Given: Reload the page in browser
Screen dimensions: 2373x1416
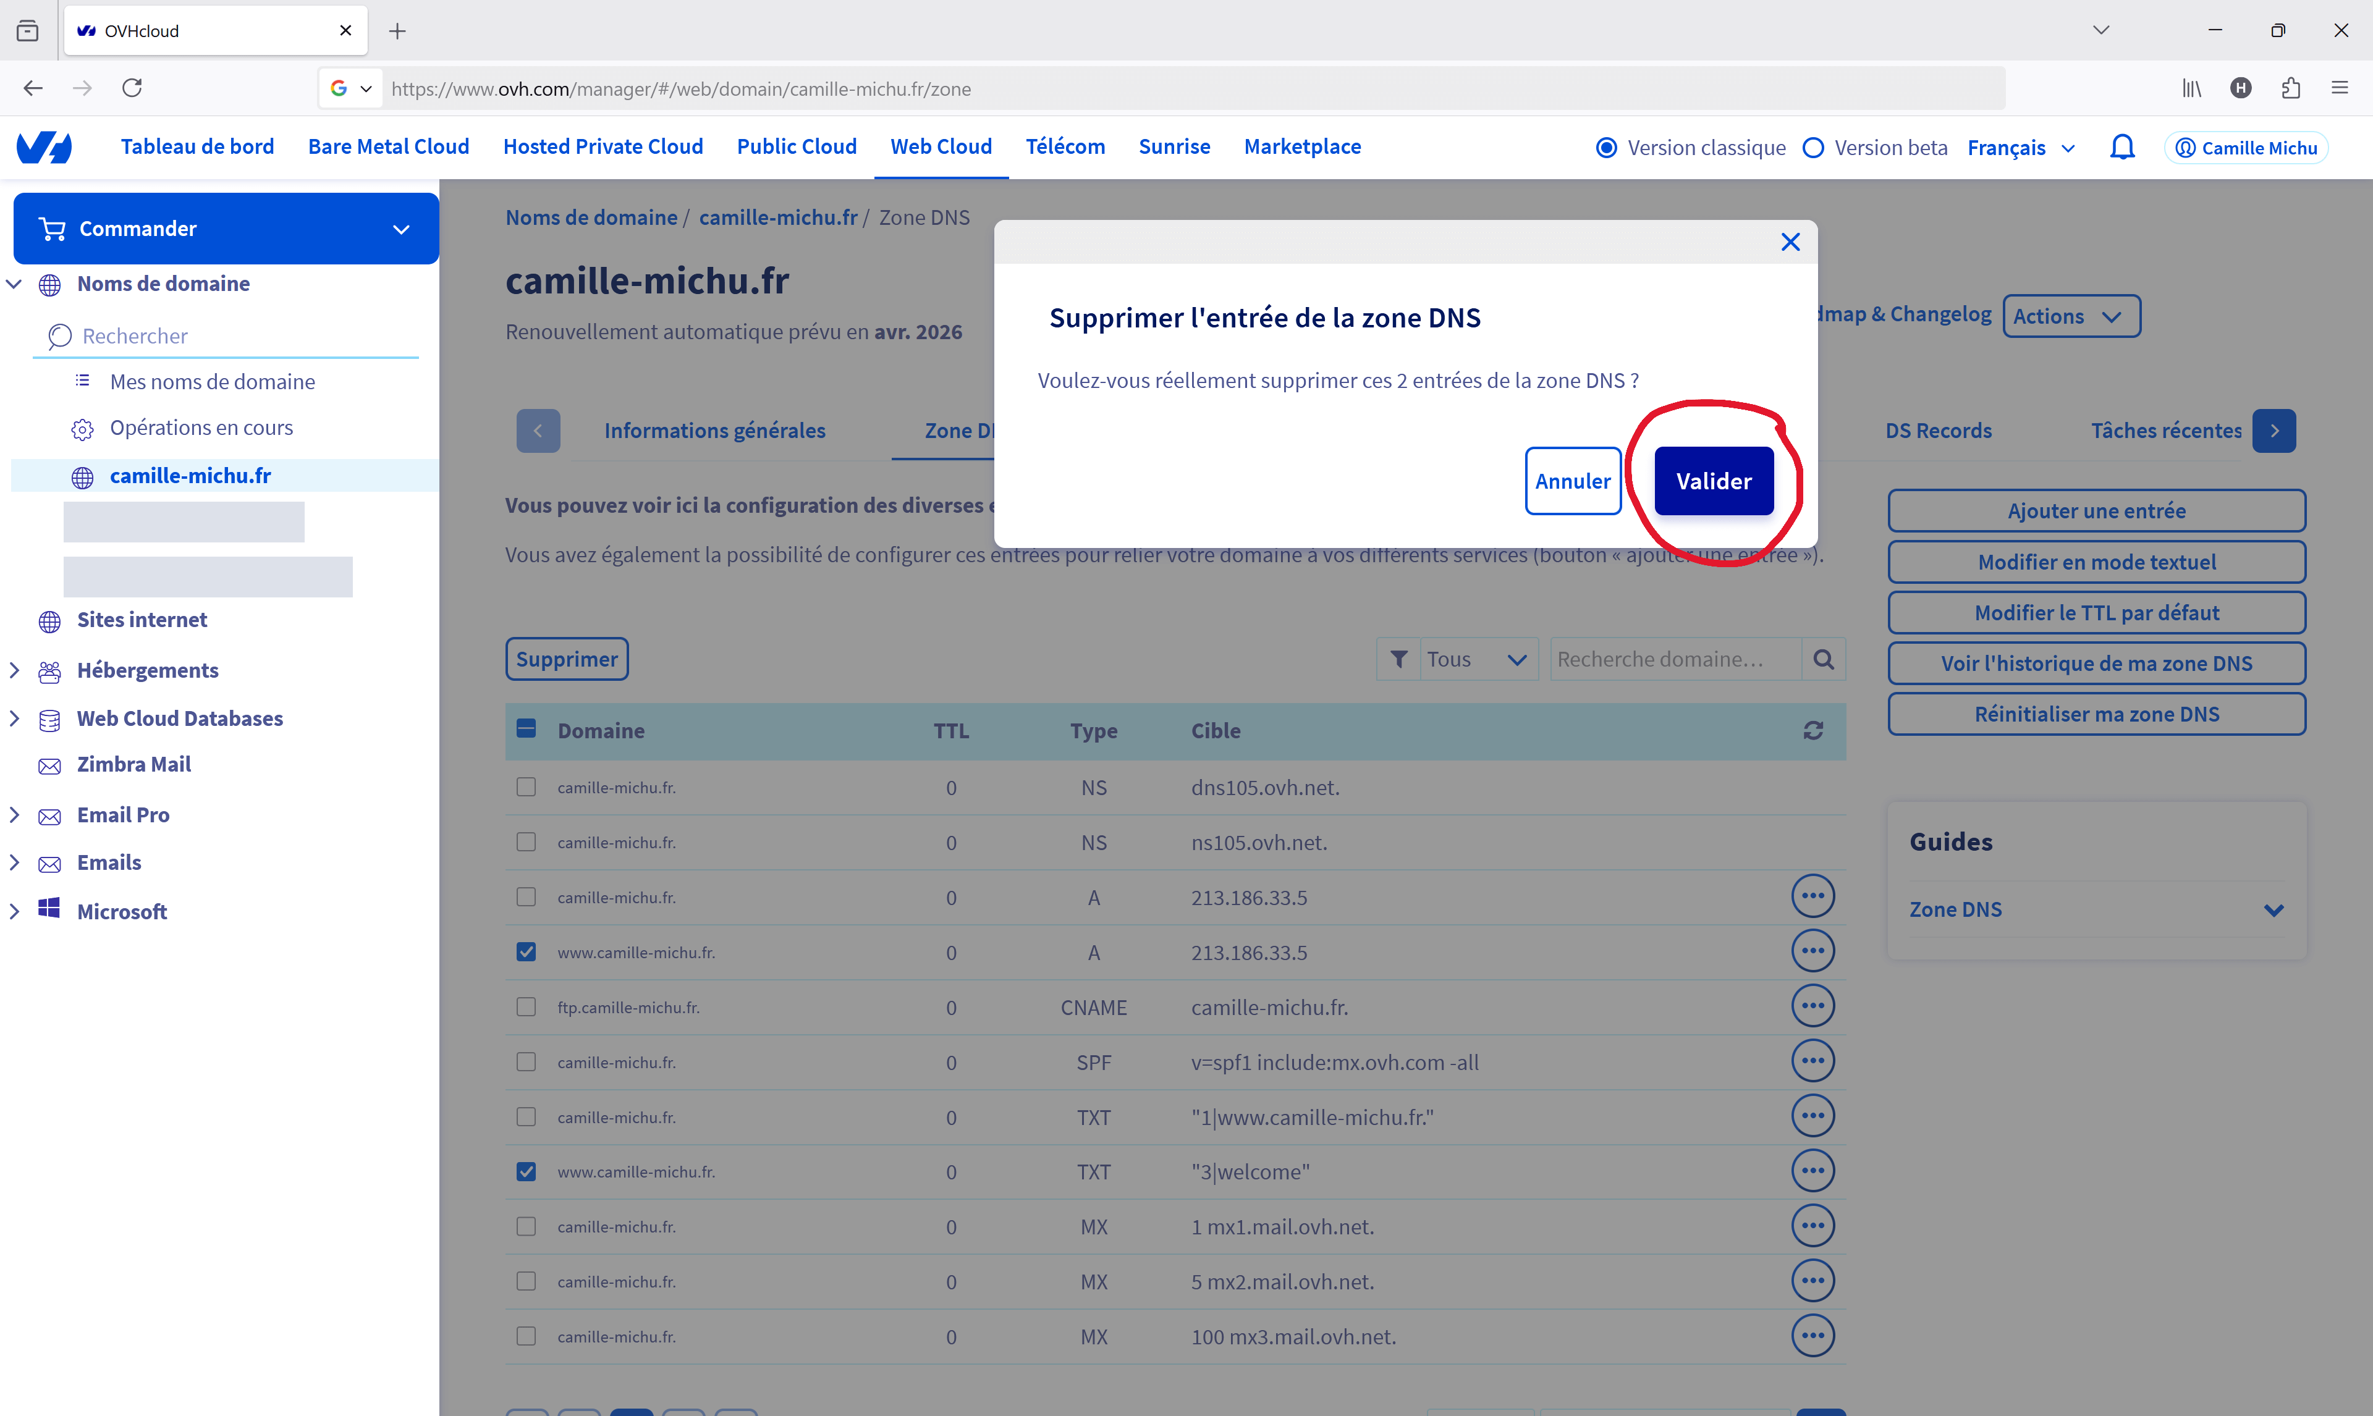Looking at the screenshot, I should tap(133, 88).
